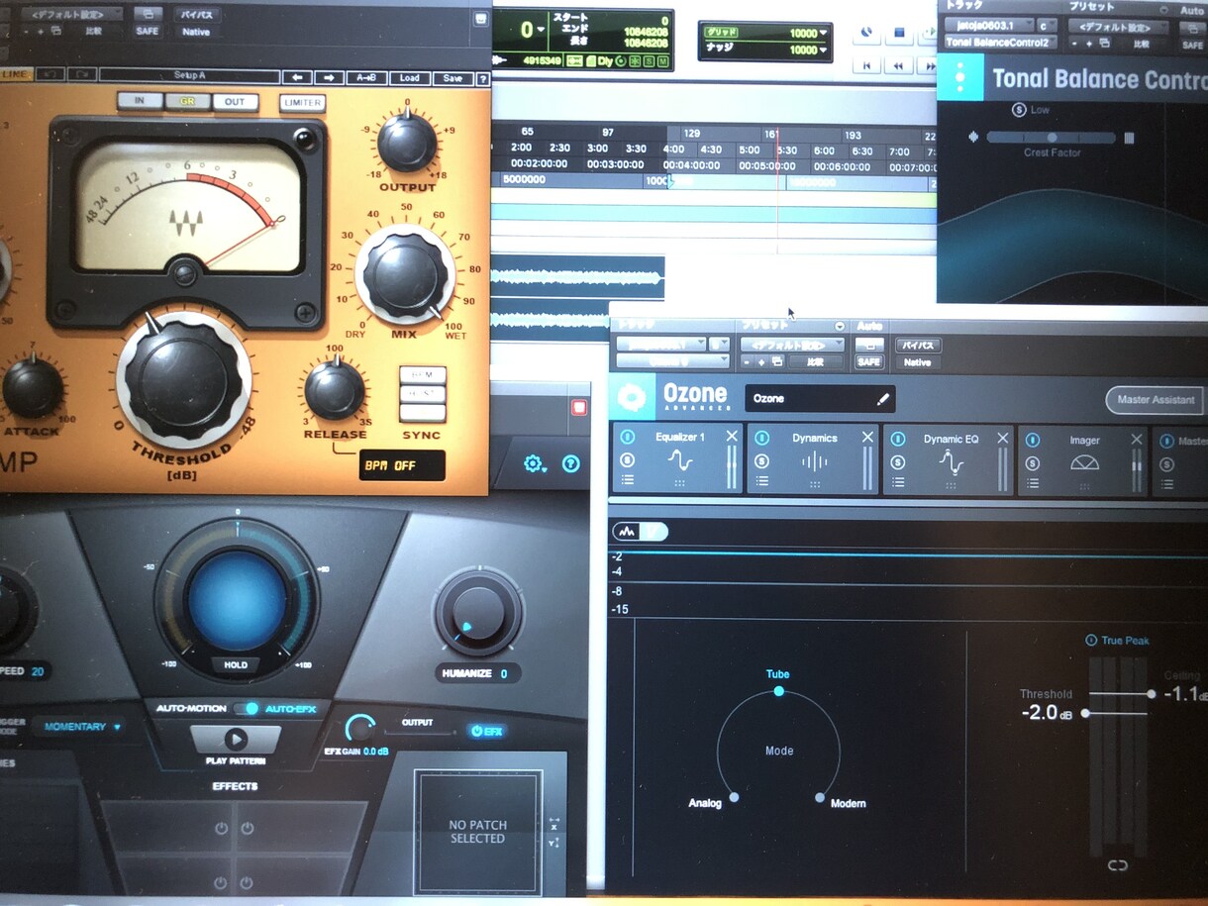Screen dimensions: 1208x906
Task: Launch Ozone Master Assistant
Action: (1155, 399)
